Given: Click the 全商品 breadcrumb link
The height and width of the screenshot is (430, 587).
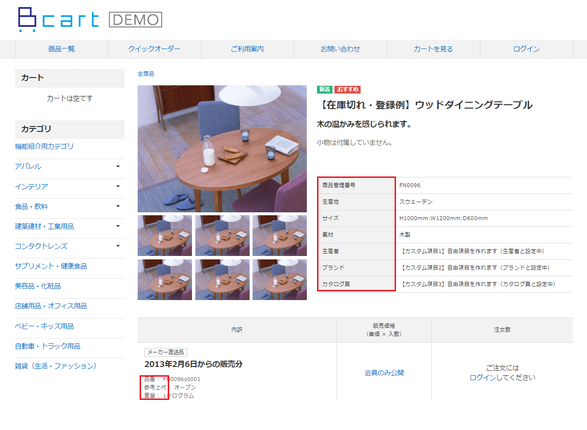Looking at the screenshot, I should coord(146,74).
